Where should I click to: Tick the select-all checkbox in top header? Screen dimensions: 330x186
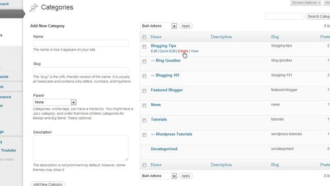pos(144,37)
